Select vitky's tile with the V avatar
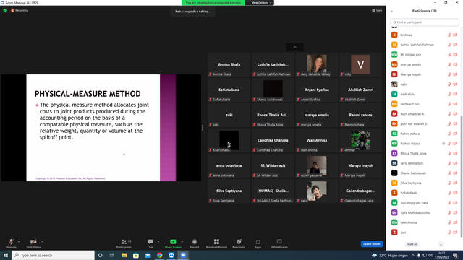The height and width of the screenshot is (260, 463). click(x=360, y=64)
